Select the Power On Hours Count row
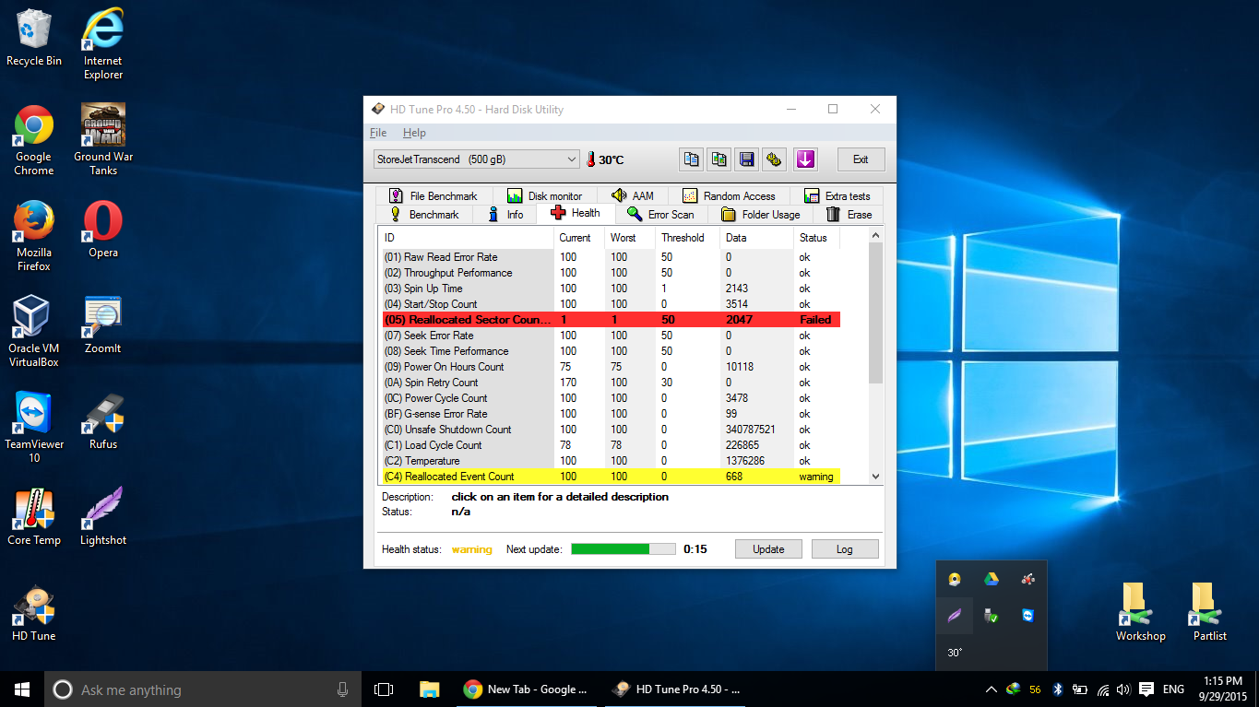1259x707 pixels. pyautogui.click(x=611, y=367)
